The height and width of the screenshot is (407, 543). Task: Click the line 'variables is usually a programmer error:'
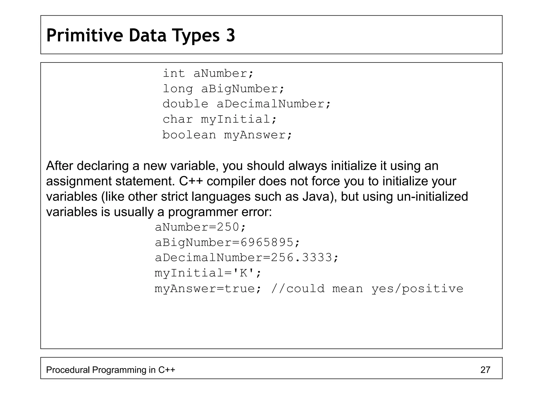pos(159,212)
